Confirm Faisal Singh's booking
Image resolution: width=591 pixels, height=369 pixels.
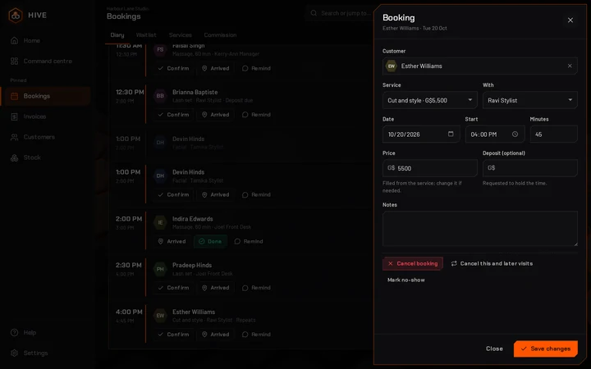pos(173,69)
